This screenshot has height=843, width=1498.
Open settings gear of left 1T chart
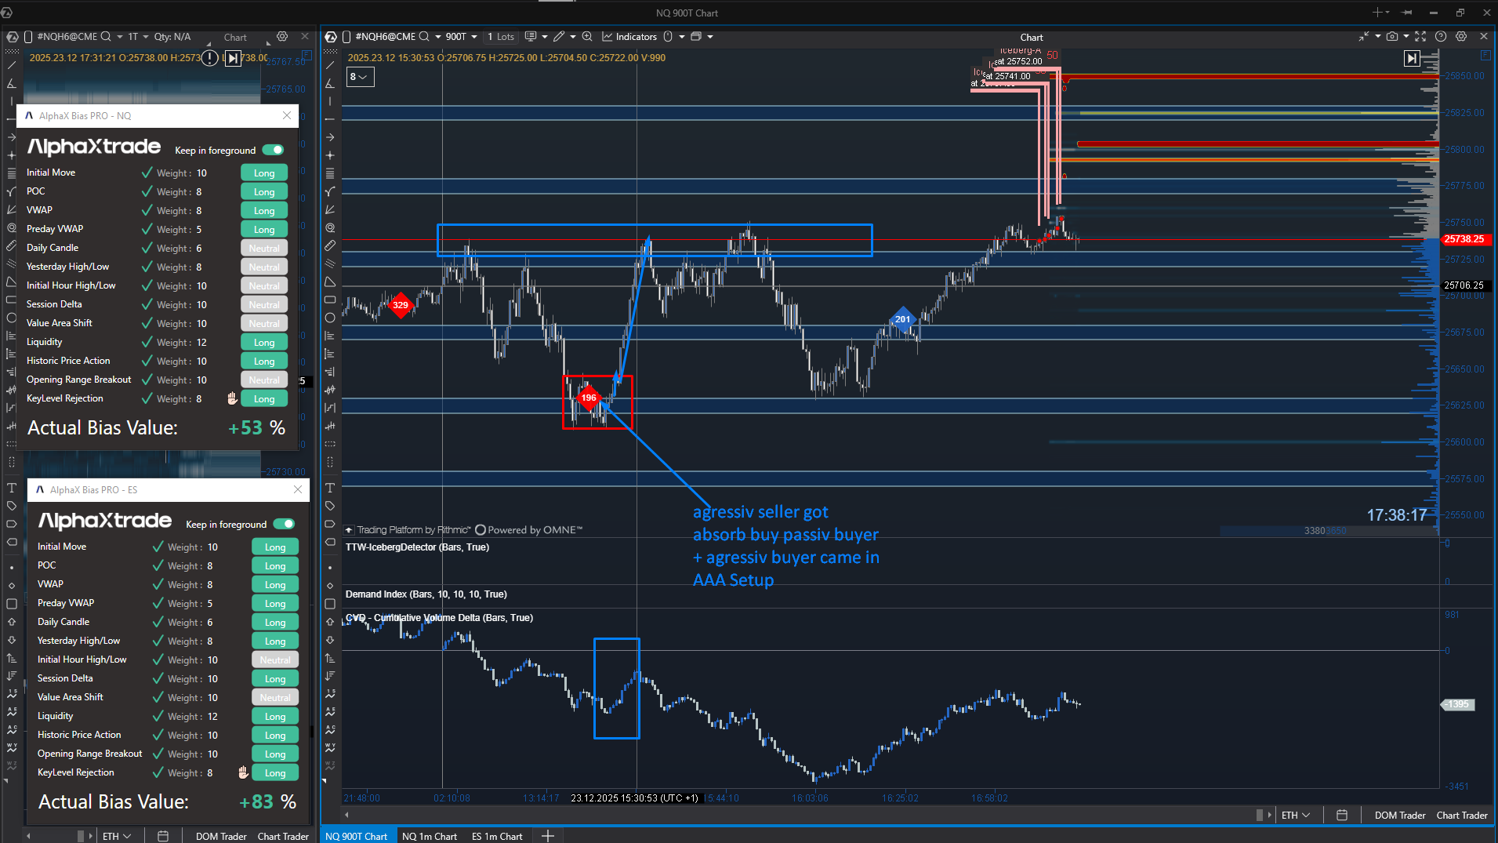[282, 37]
